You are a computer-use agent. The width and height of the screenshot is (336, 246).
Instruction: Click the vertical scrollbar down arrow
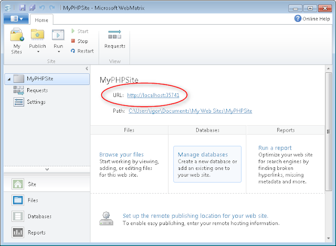pyautogui.click(x=328, y=238)
